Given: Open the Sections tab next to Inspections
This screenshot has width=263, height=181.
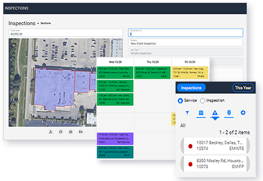Looking at the screenshot, I should coord(46,23).
